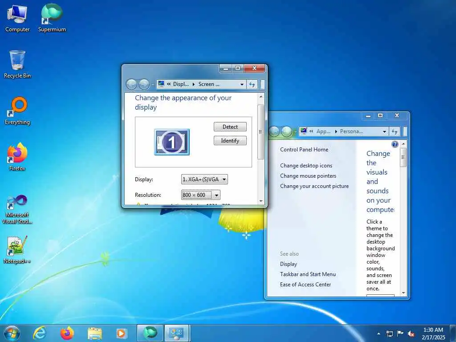This screenshot has width=456, height=342.
Task: Go back in Screen Resolution window
Action: pyautogui.click(x=131, y=84)
